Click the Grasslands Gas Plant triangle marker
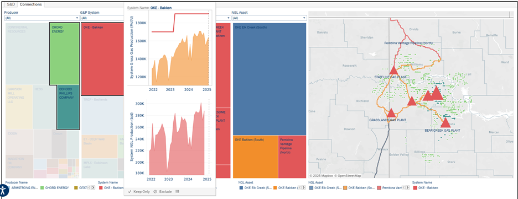Viewport: 518px width, 199px height. tap(391, 113)
